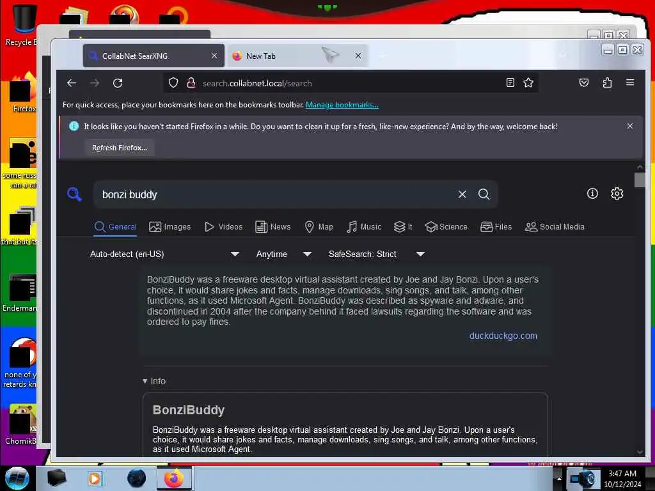The width and height of the screenshot is (655, 491).
Task: Open tracking protection shield icon
Action: tap(173, 82)
